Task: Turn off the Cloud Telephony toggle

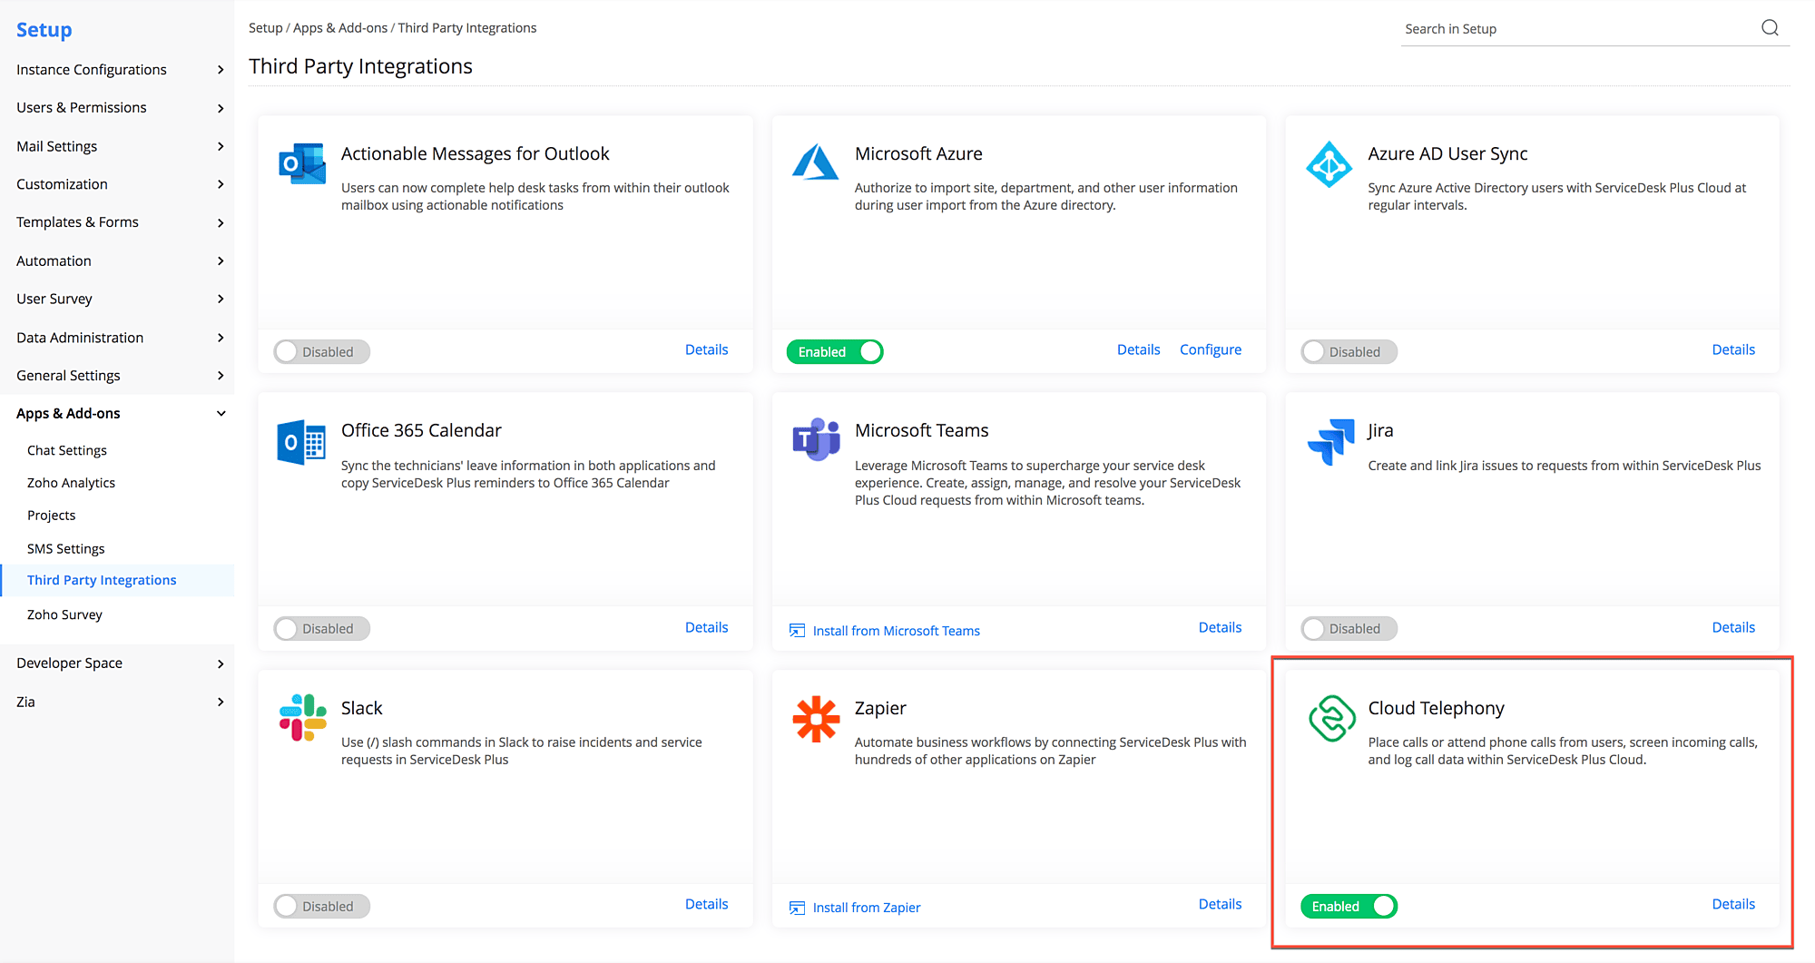Action: (x=1349, y=906)
